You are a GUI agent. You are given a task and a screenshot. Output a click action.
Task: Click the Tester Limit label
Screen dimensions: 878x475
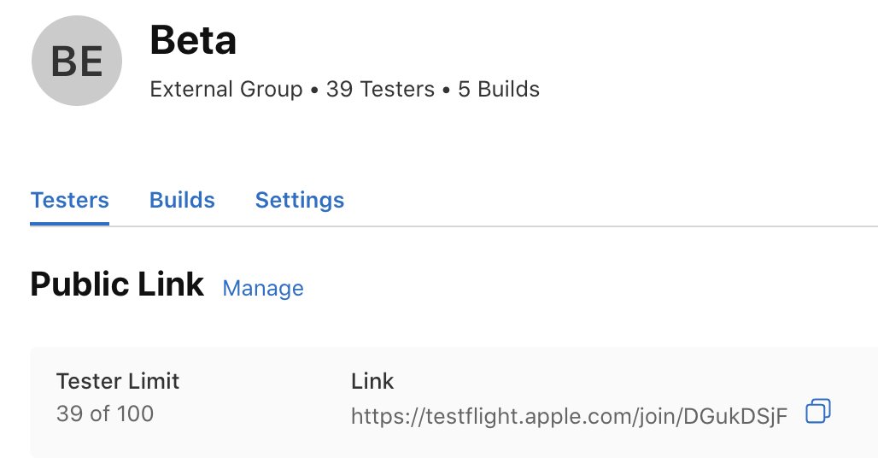point(118,381)
